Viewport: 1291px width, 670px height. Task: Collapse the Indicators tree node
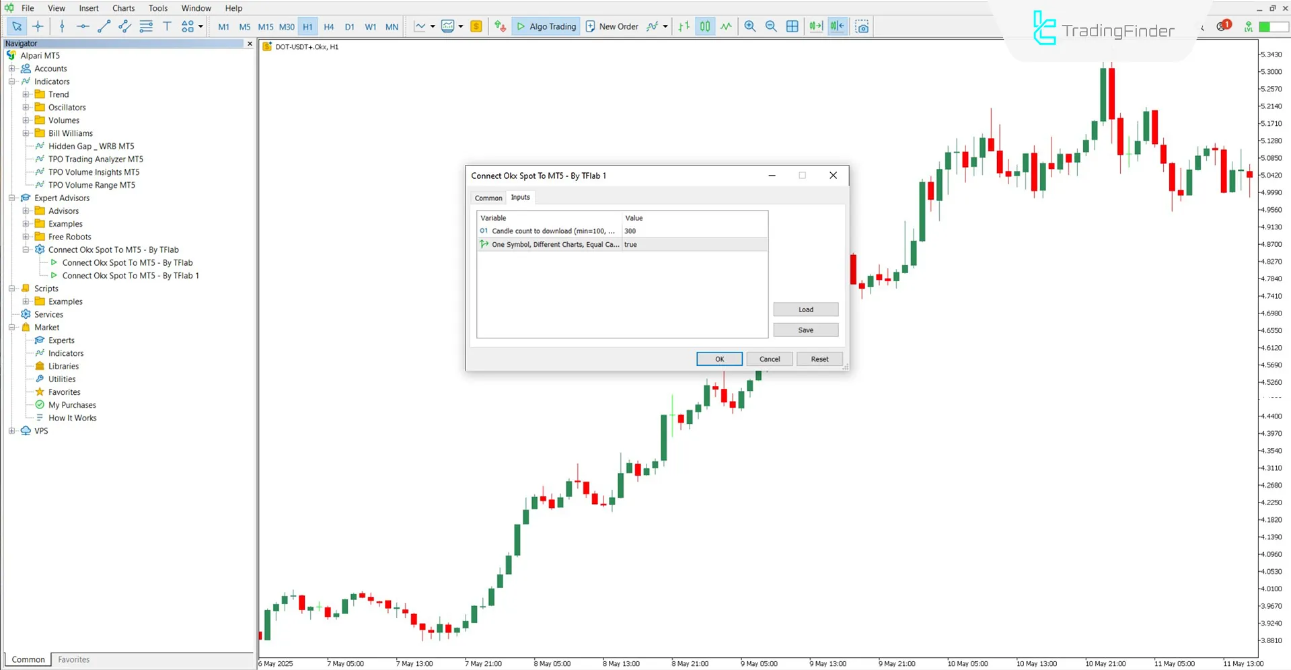pyautogui.click(x=11, y=81)
